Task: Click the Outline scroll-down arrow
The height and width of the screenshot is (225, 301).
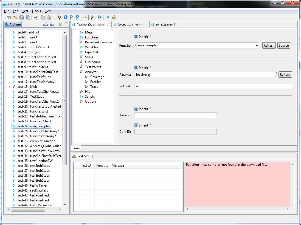Action: 65,205
